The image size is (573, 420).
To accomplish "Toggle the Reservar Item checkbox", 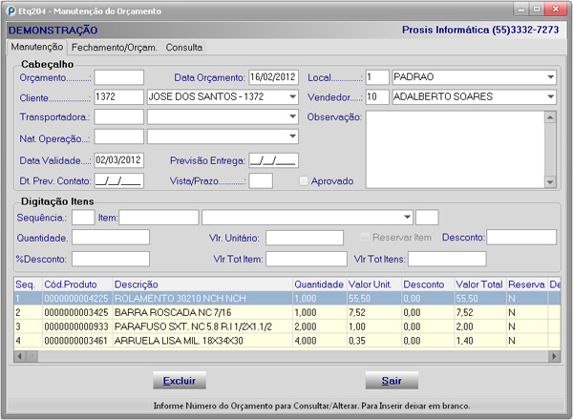I will (364, 238).
